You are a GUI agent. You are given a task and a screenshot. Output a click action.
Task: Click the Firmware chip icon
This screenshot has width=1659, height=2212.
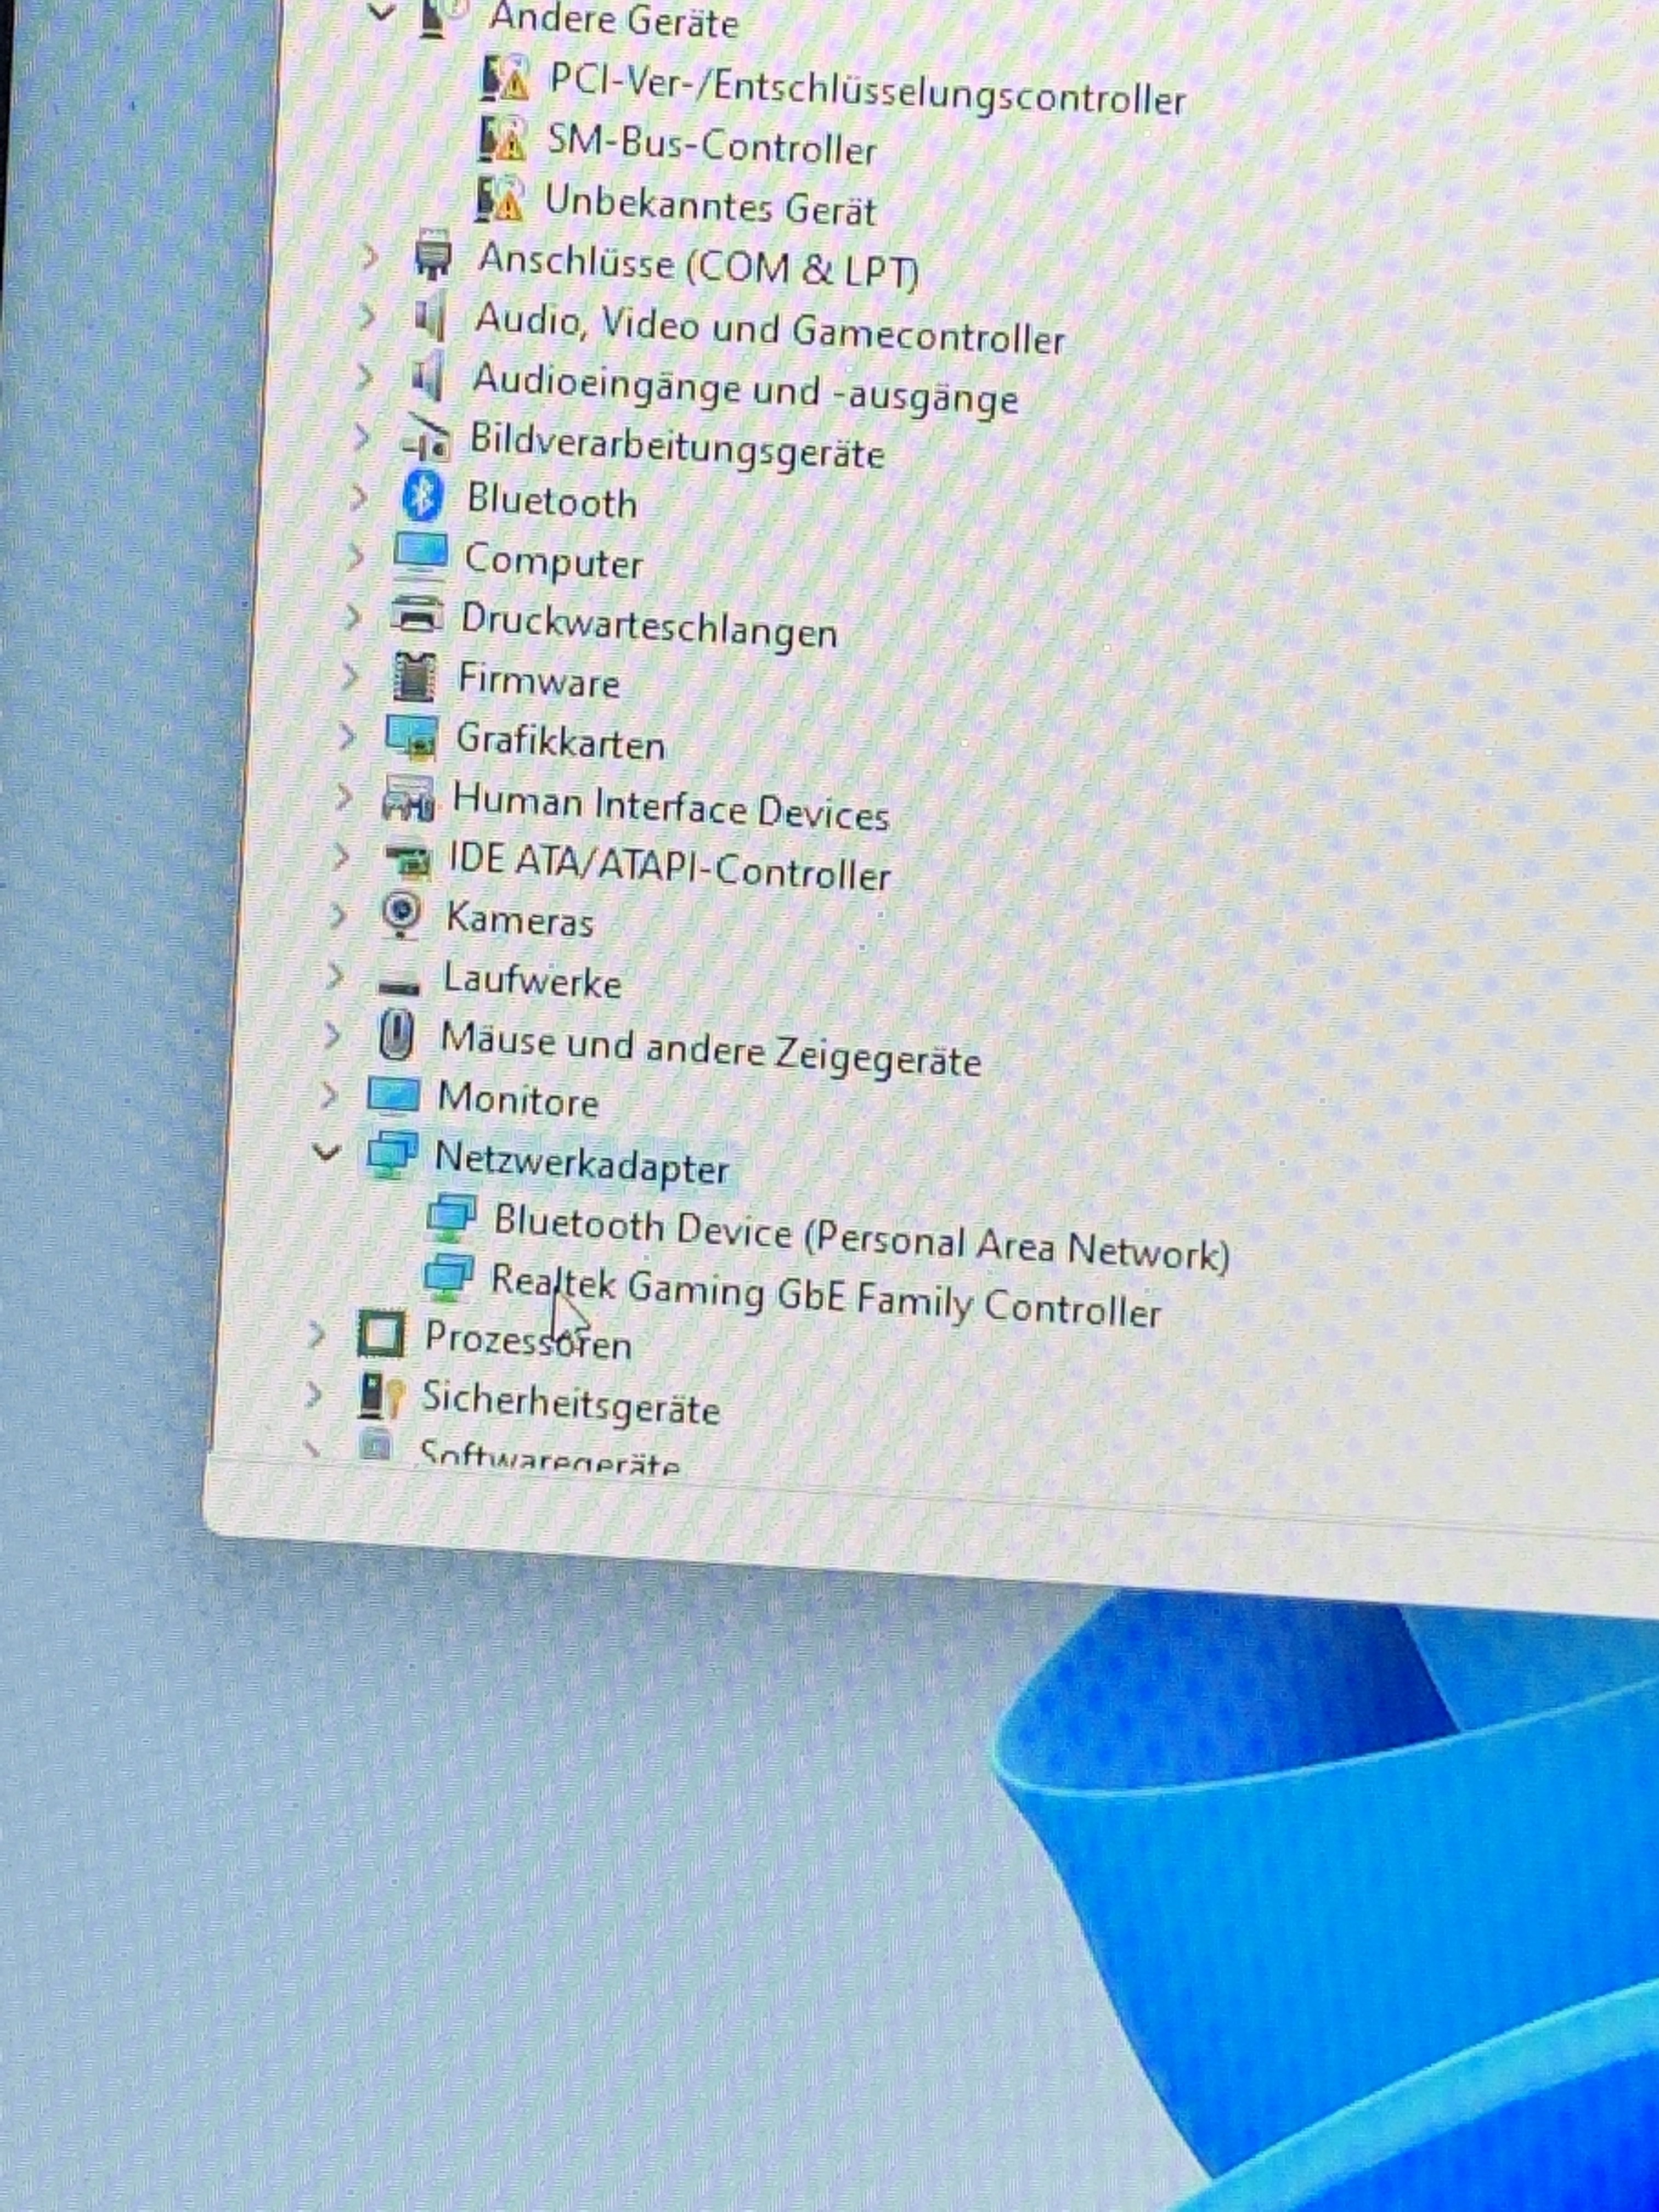tap(414, 676)
